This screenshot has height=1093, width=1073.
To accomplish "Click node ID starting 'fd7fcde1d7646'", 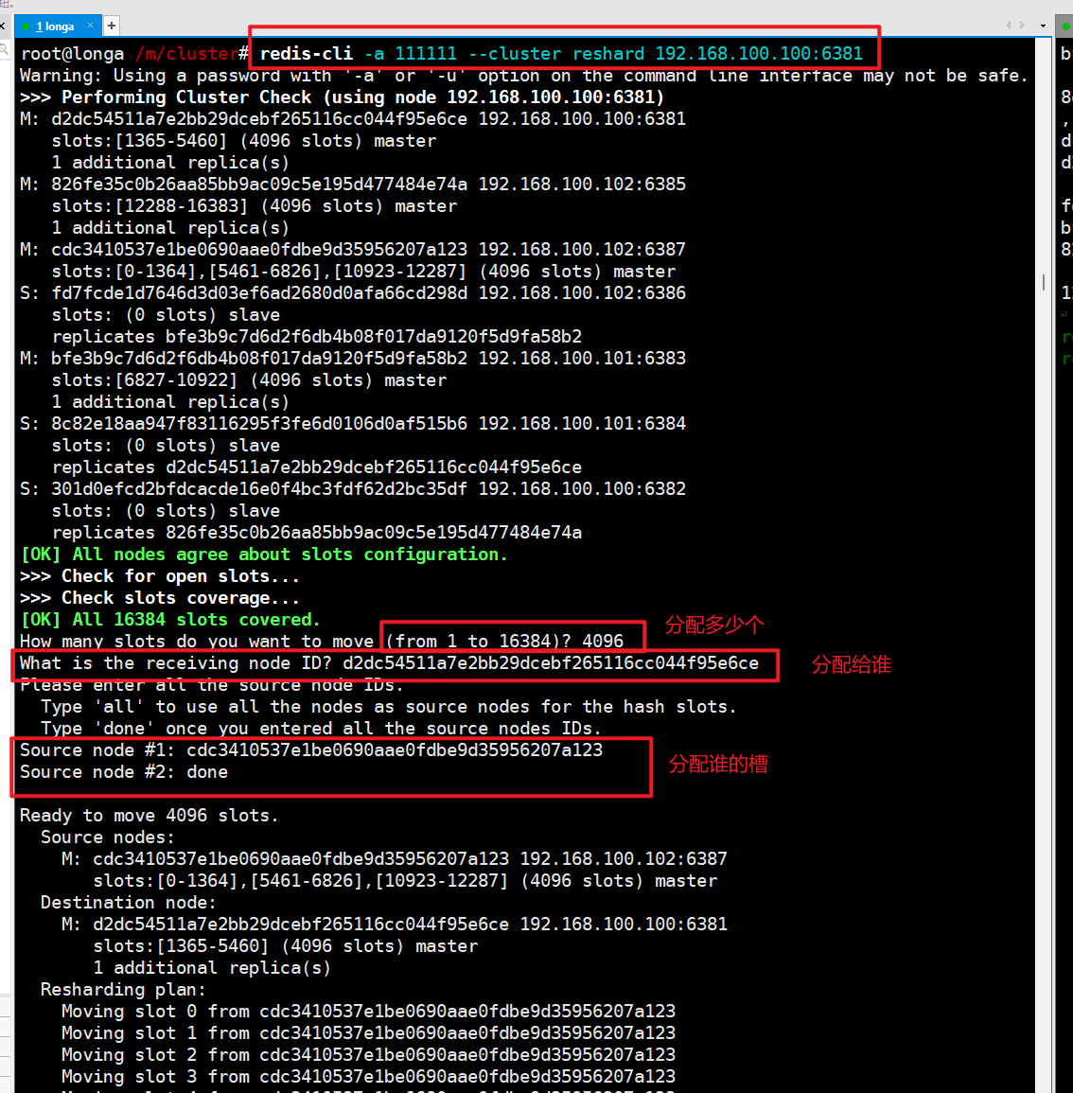I will [x=259, y=292].
